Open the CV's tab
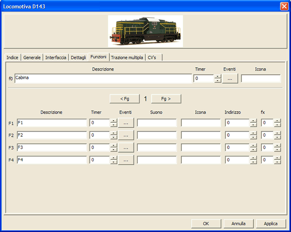 coord(152,58)
